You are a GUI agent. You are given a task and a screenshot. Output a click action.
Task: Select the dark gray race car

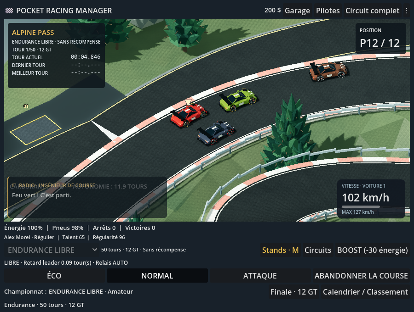216,133
